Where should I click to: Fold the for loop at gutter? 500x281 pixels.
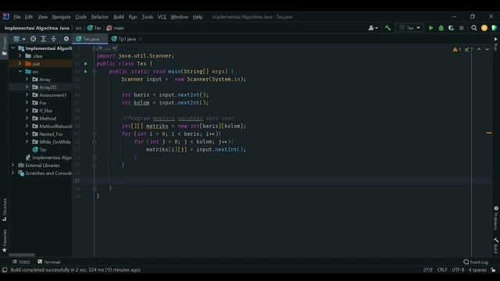[95, 134]
